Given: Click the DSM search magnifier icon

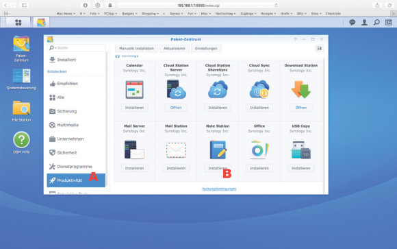Looking at the screenshot, I should click(376, 23).
